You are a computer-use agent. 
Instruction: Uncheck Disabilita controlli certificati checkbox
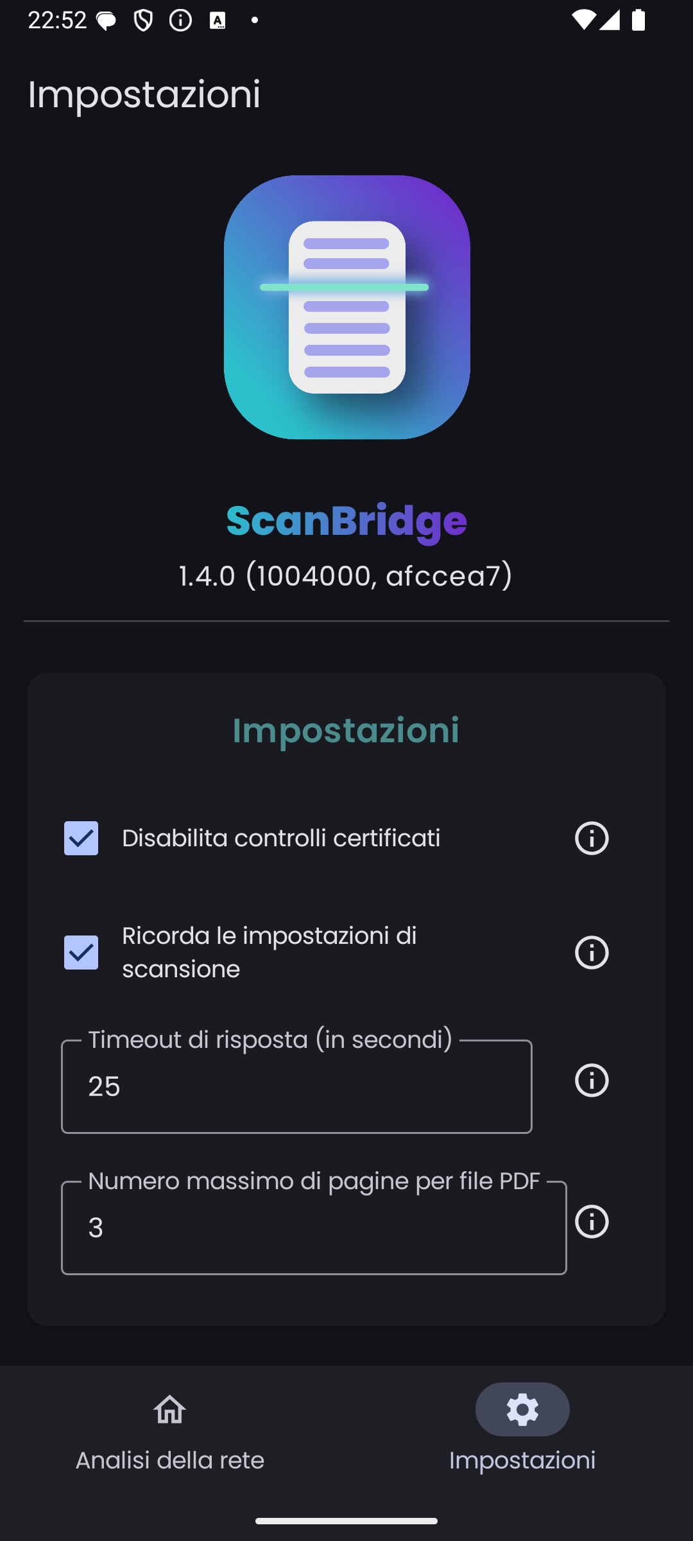(81, 838)
